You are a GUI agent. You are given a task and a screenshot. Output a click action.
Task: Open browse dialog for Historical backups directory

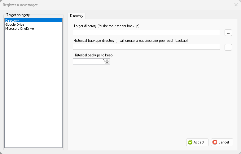pyautogui.click(x=228, y=47)
